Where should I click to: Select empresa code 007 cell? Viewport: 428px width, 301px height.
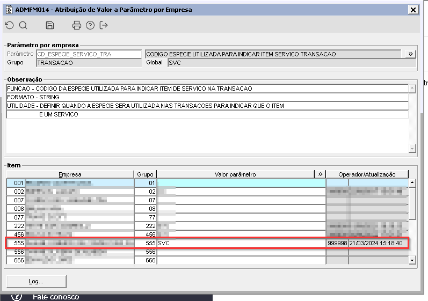click(16, 200)
